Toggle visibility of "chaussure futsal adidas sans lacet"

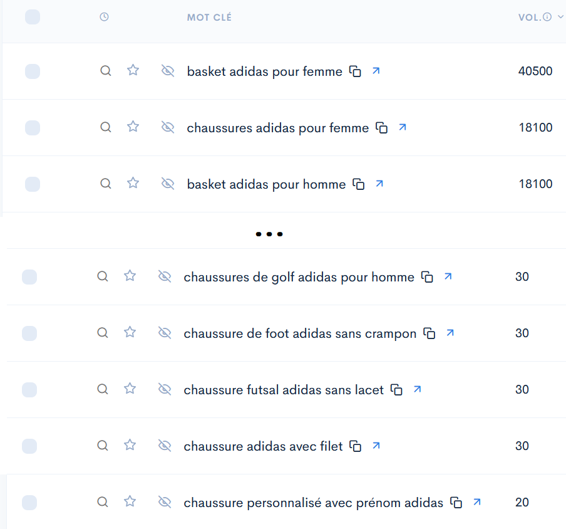pyautogui.click(x=165, y=389)
